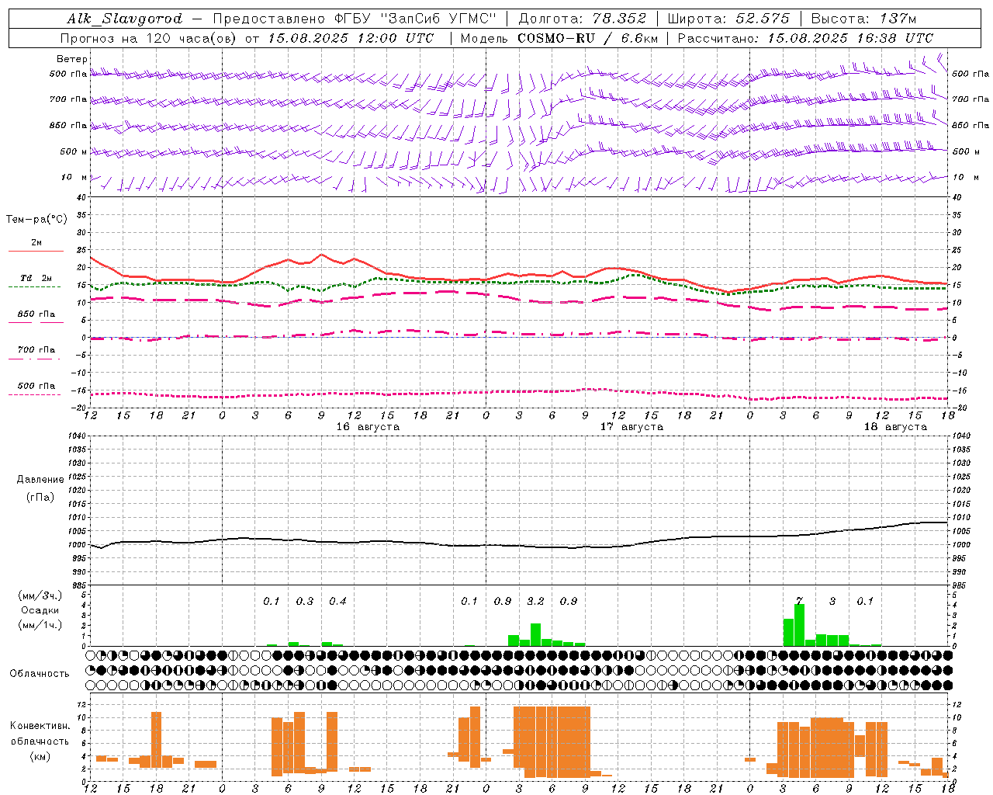Click the Ветер wind panel label

pyautogui.click(x=71, y=59)
